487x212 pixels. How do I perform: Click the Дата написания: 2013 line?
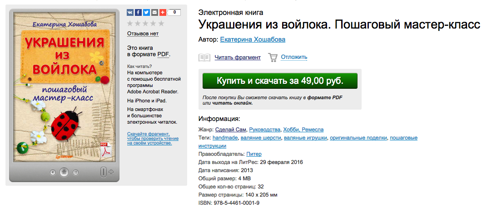click(226, 170)
